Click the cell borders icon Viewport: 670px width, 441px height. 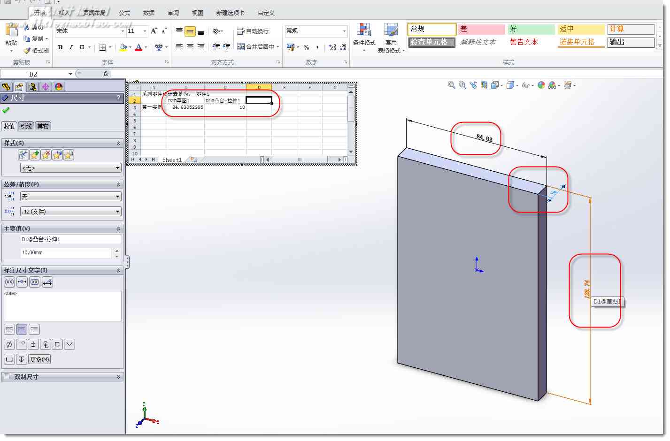(x=103, y=47)
